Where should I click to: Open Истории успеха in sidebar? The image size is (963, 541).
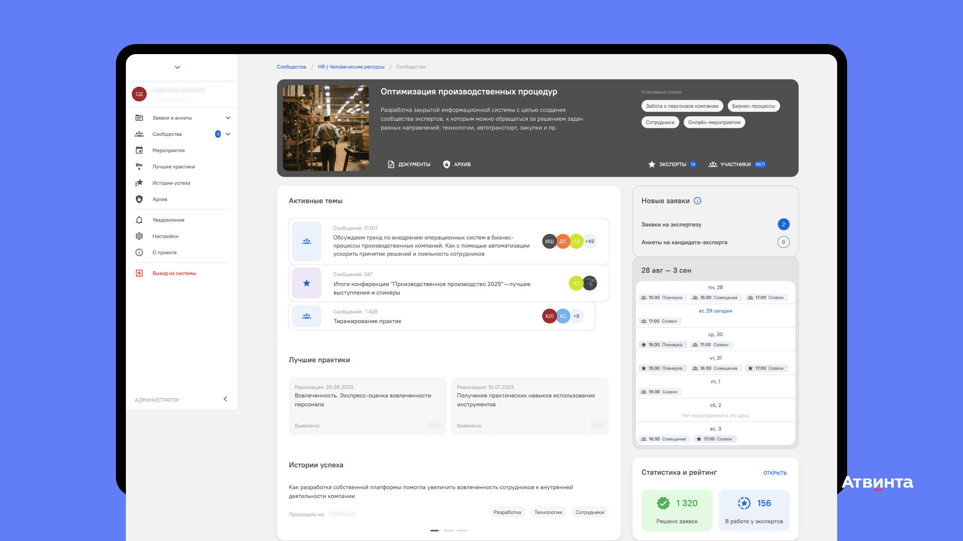171,183
